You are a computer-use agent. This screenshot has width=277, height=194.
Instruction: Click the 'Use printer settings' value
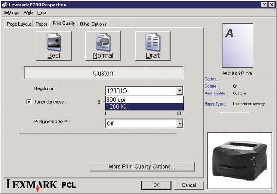tap(249, 104)
